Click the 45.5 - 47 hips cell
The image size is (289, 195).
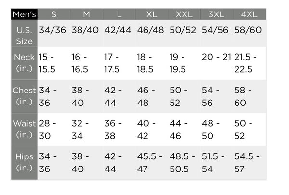coord(150,162)
